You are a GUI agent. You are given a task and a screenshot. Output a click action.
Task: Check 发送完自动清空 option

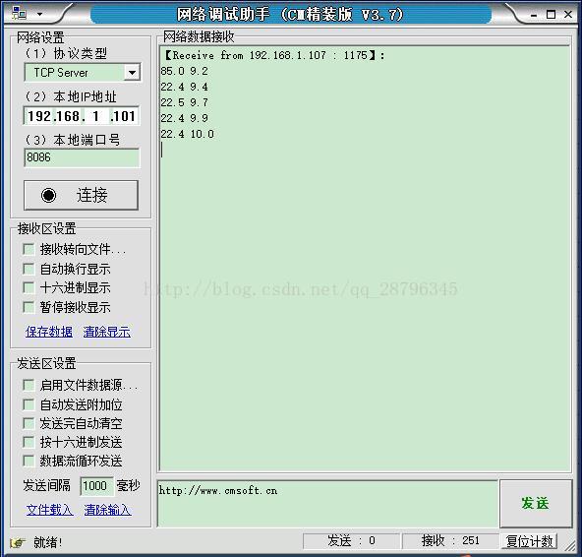[x=29, y=423]
